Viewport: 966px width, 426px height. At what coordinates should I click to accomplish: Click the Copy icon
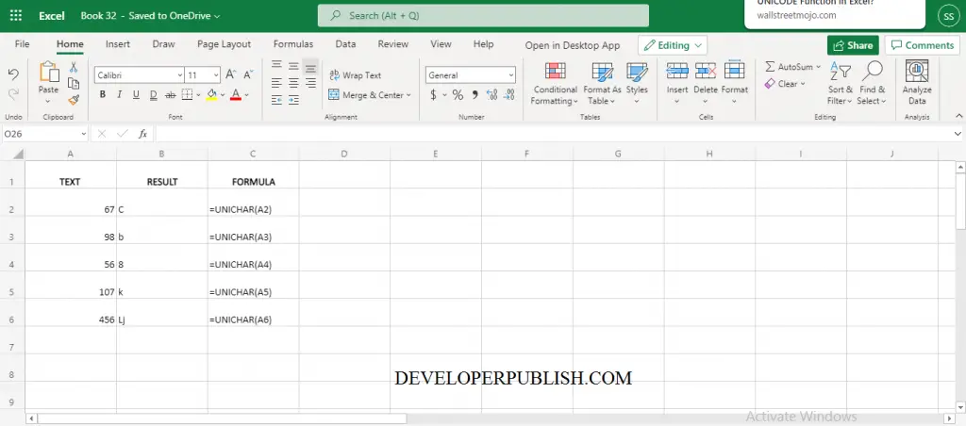(x=74, y=83)
